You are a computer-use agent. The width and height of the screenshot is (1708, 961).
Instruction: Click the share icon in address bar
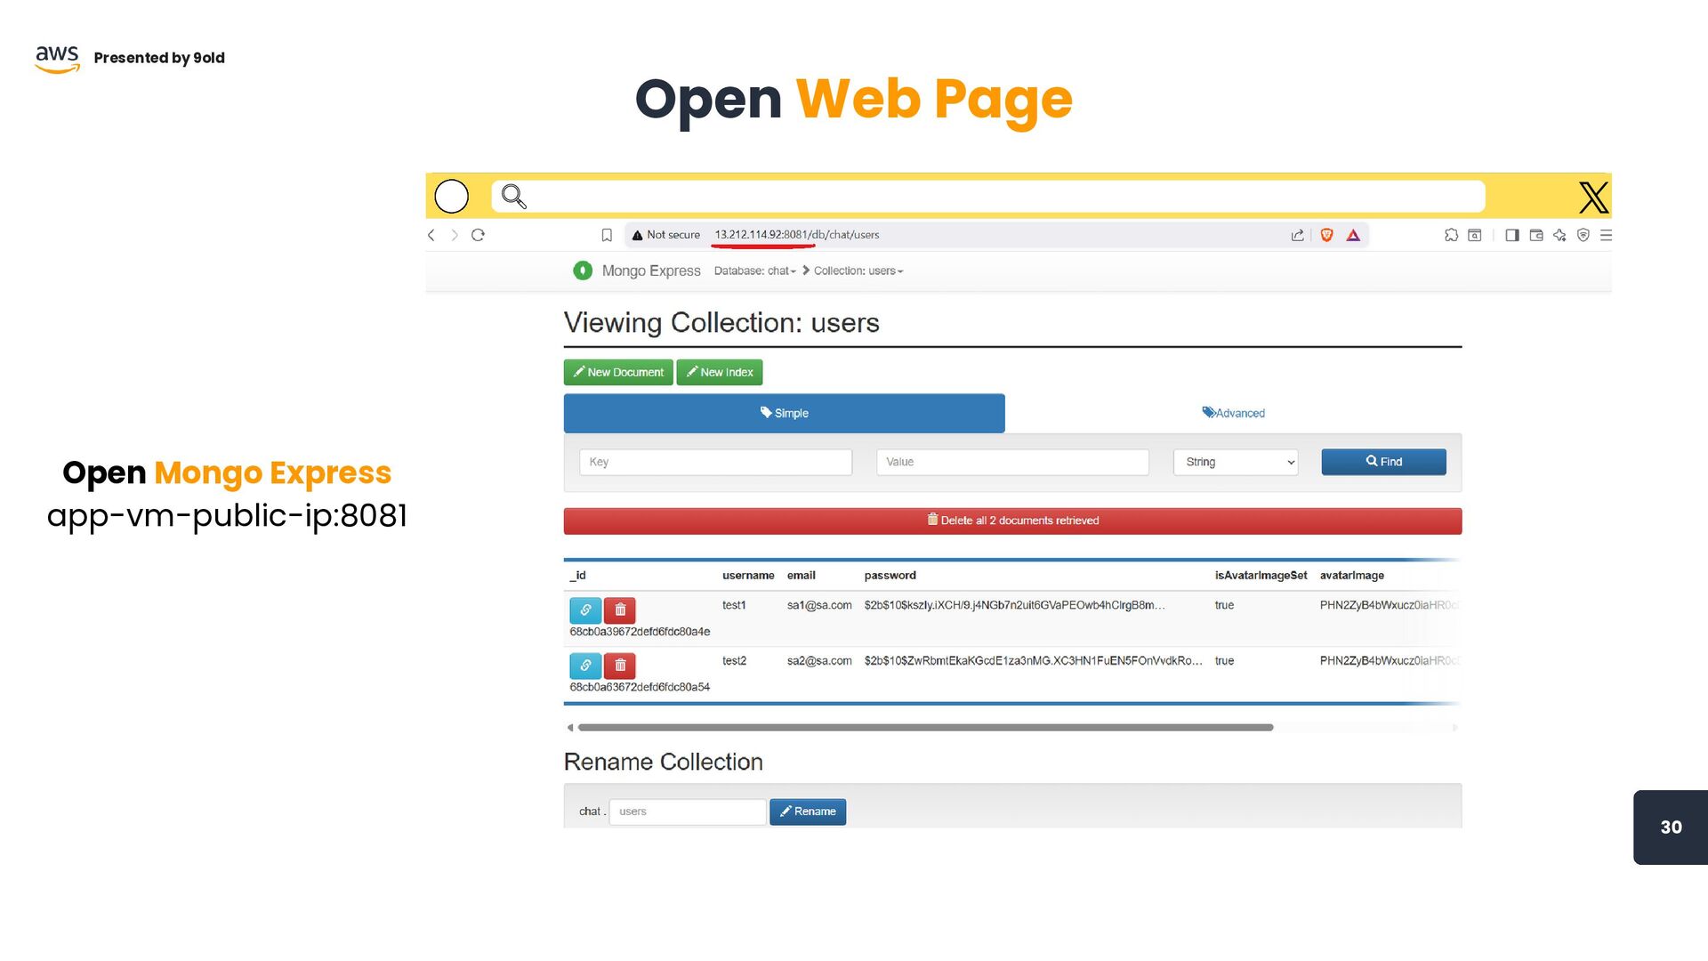pos(1297,235)
